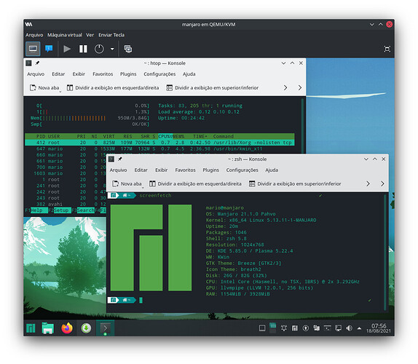The image size is (418, 364).
Task: Switch the VM console to fullscreen
Action: [387, 49]
